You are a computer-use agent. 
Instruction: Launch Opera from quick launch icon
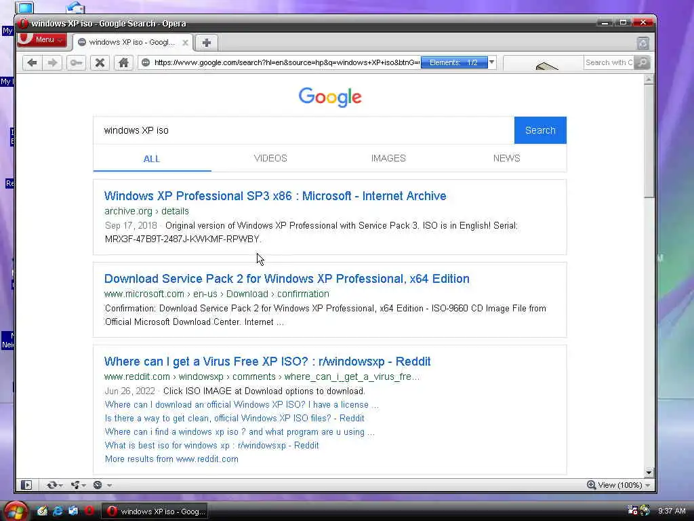tap(89, 511)
